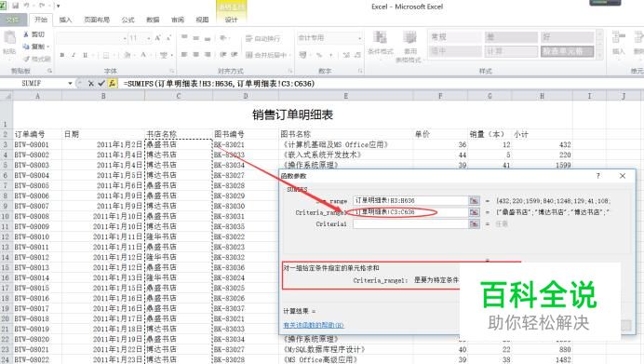Click the Cancel (X) formula button
Screen dimensions: 644x364
[91, 84]
